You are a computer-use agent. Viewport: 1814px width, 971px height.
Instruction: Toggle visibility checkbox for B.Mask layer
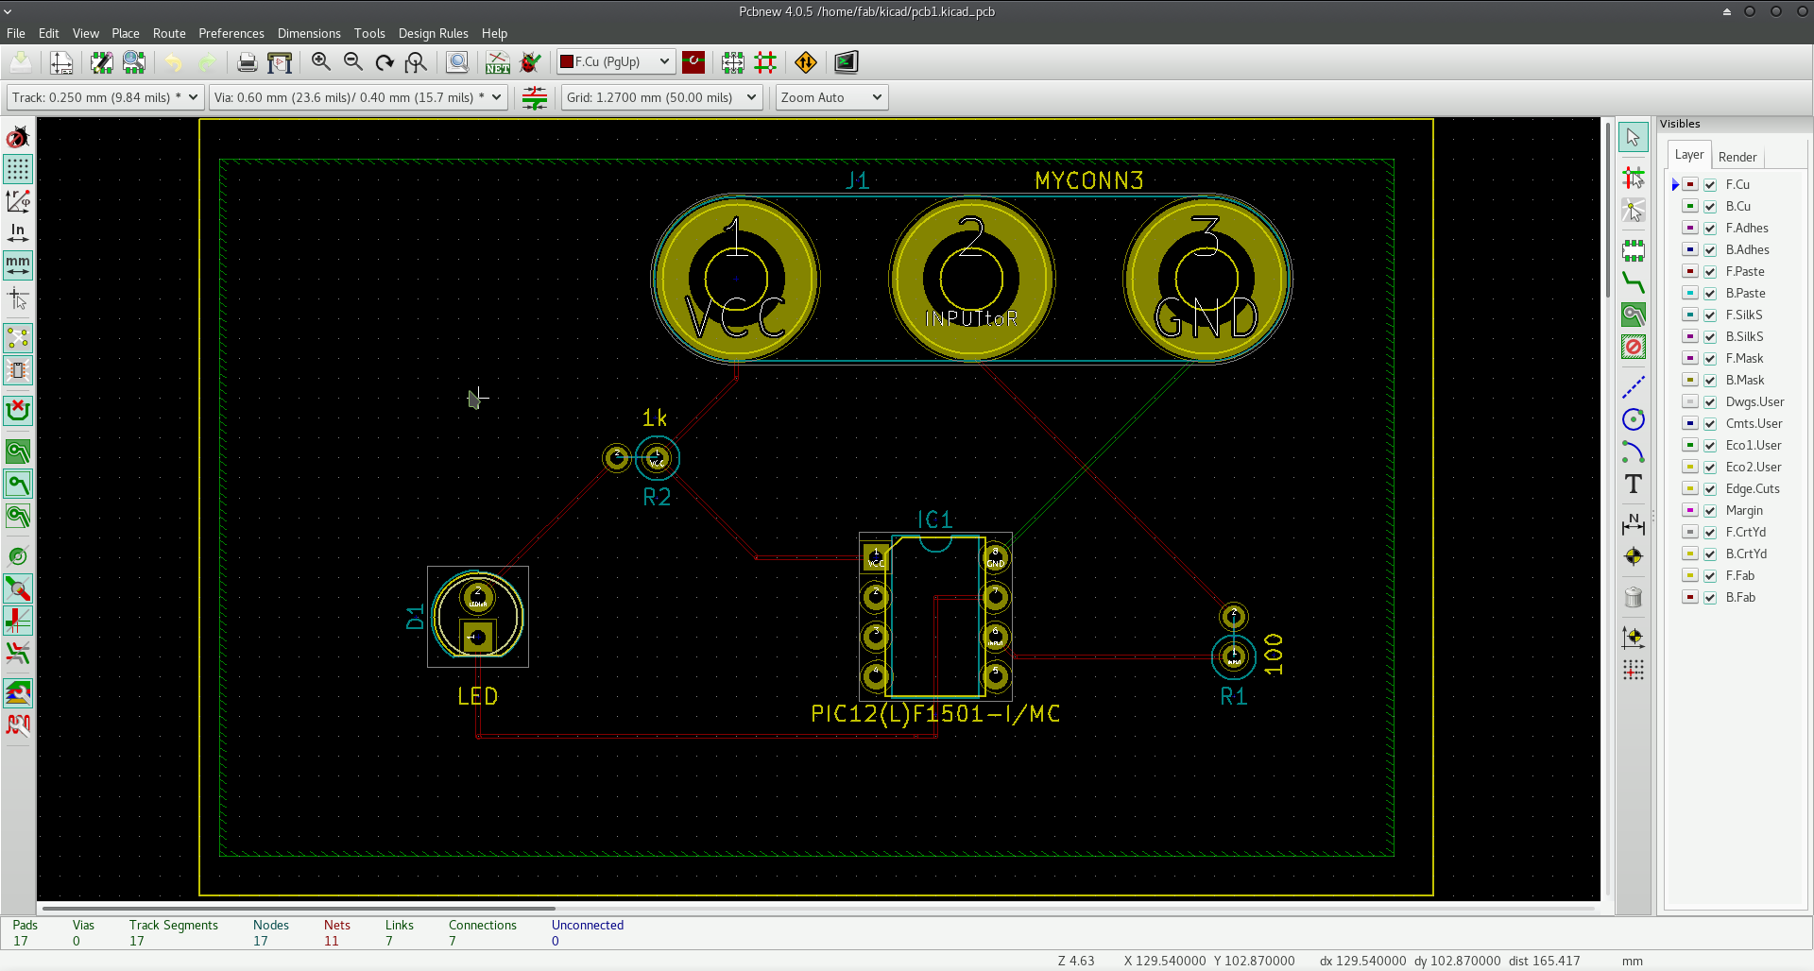(x=1710, y=381)
